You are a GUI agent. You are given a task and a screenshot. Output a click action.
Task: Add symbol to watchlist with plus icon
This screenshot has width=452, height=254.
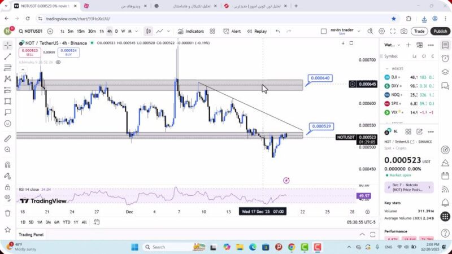pos(408,45)
